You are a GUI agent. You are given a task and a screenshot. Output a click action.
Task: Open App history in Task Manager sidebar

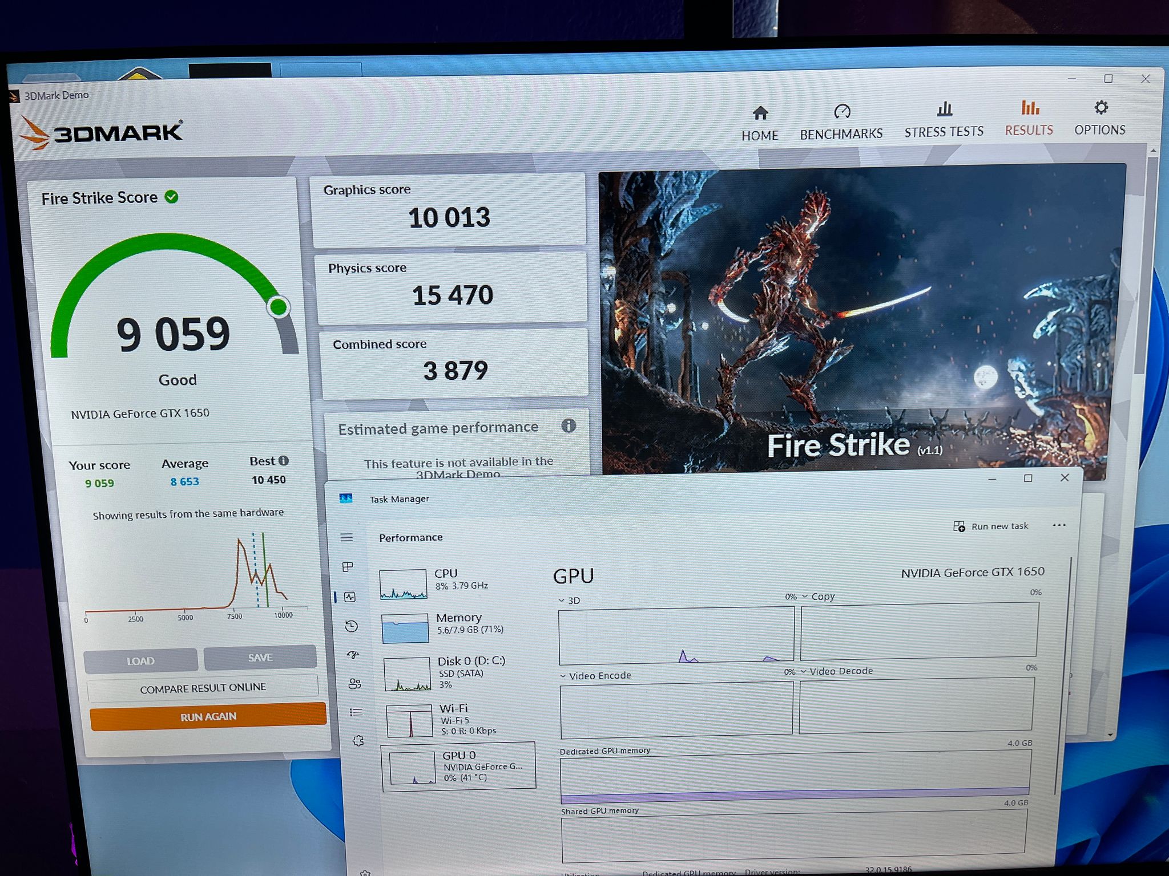pos(352,626)
